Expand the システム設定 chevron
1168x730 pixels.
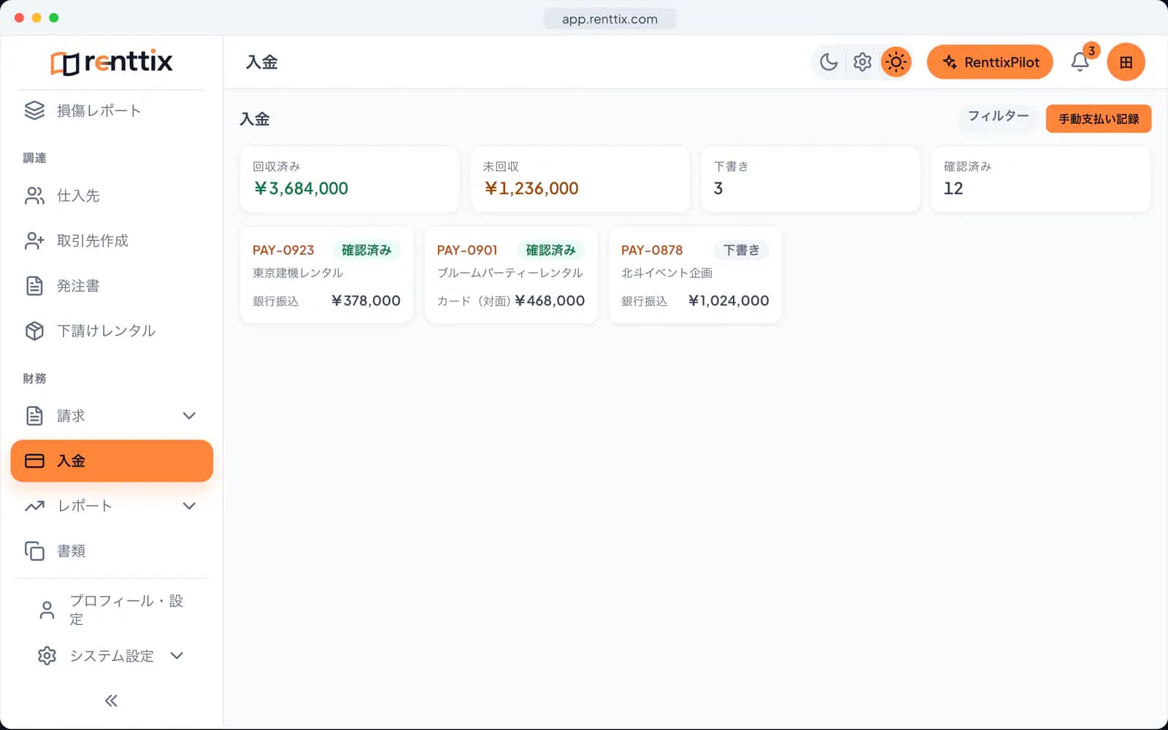(x=177, y=656)
